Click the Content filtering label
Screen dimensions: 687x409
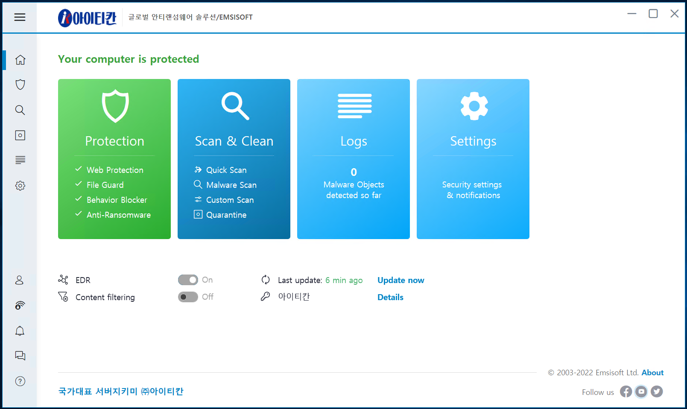pos(105,297)
